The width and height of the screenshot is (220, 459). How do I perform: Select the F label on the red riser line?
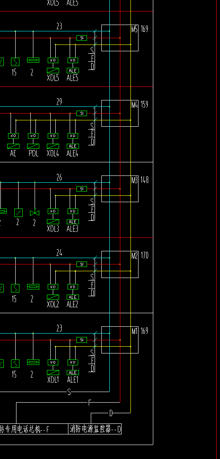click(90, 403)
